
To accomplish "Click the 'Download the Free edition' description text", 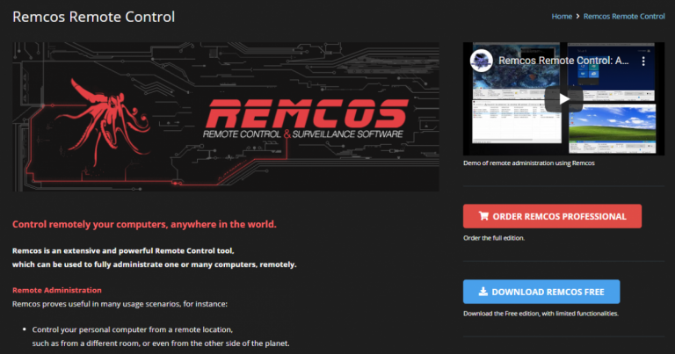I will (541, 314).
